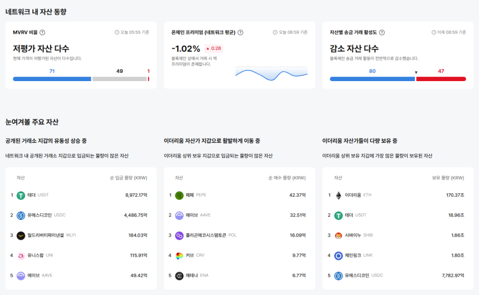Open the 체인링크 LINK row
This screenshot has height=295, width=479.
tap(398, 256)
